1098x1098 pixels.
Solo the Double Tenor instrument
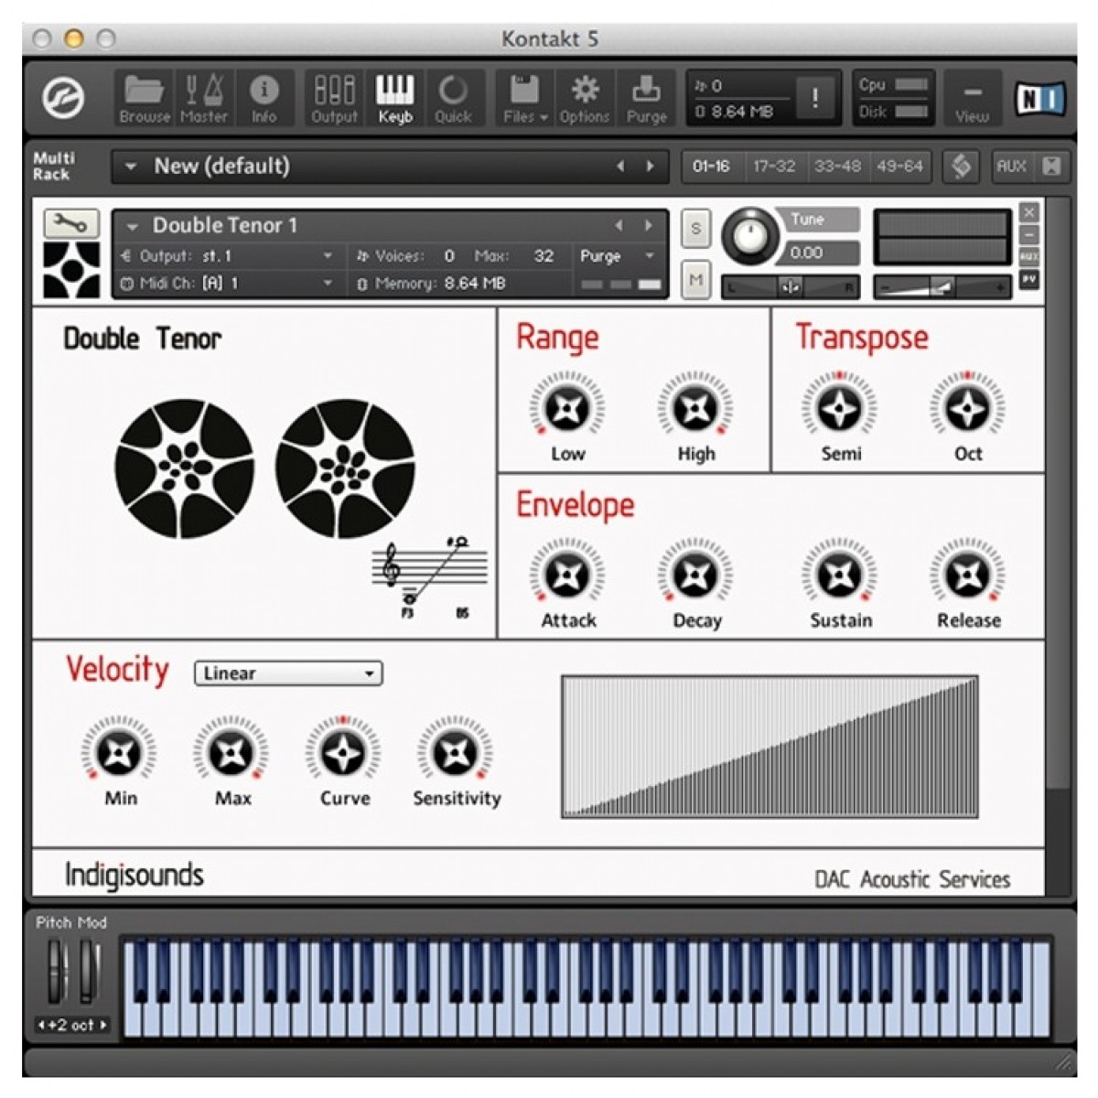[x=696, y=229]
